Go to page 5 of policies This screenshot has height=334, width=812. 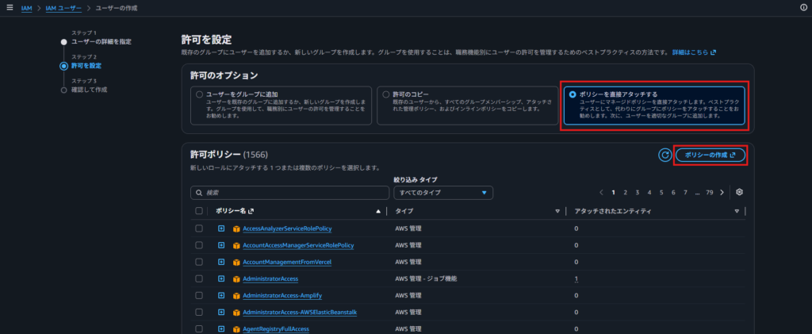tap(661, 193)
